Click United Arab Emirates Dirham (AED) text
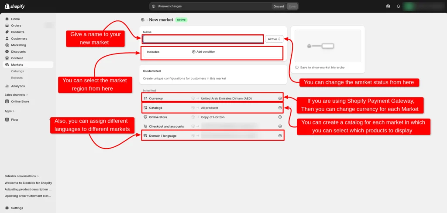The height and width of the screenshot is (213, 447). click(x=227, y=98)
